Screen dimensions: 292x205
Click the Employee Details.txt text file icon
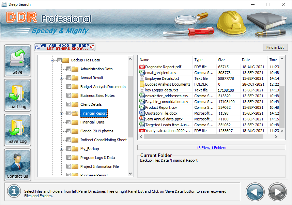point(142,78)
